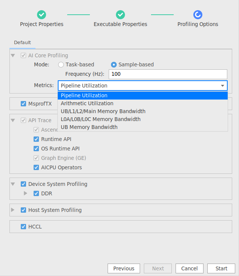Expand the DDR tree node
The height and width of the screenshot is (276, 239).
tap(25, 193)
